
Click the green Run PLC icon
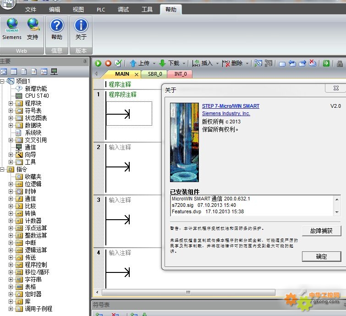98,63
